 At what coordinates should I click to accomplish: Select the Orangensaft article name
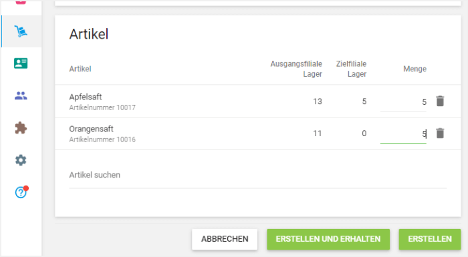[x=92, y=129]
